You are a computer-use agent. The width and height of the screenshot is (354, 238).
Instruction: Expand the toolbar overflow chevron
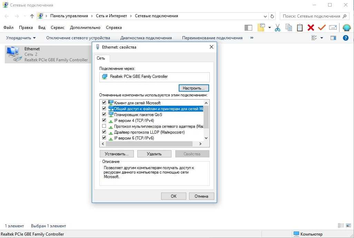click(x=252, y=38)
